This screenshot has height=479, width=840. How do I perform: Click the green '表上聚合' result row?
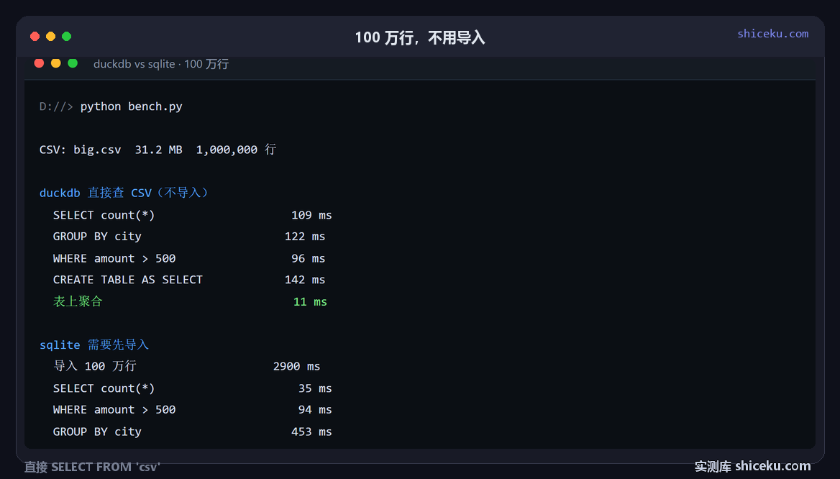click(190, 301)
